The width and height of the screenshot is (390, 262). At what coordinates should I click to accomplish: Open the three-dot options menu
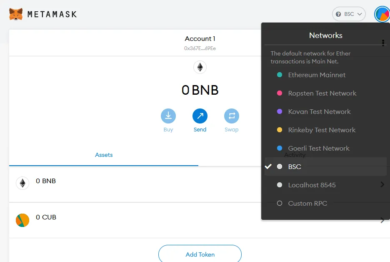(383, 43)
